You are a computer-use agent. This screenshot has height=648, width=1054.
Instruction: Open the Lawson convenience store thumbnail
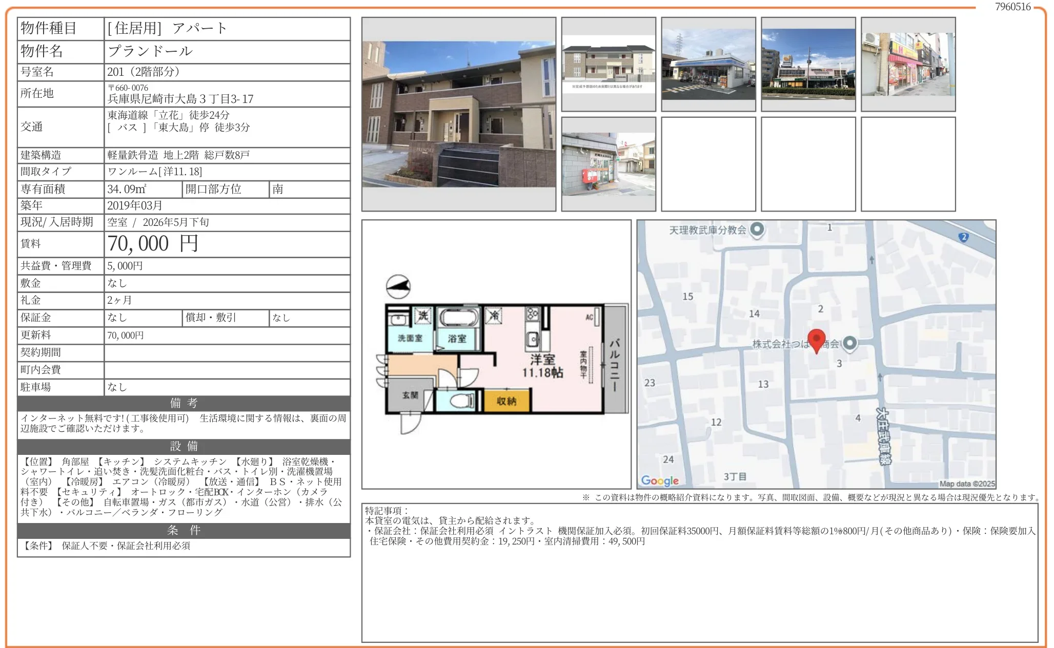708,65
